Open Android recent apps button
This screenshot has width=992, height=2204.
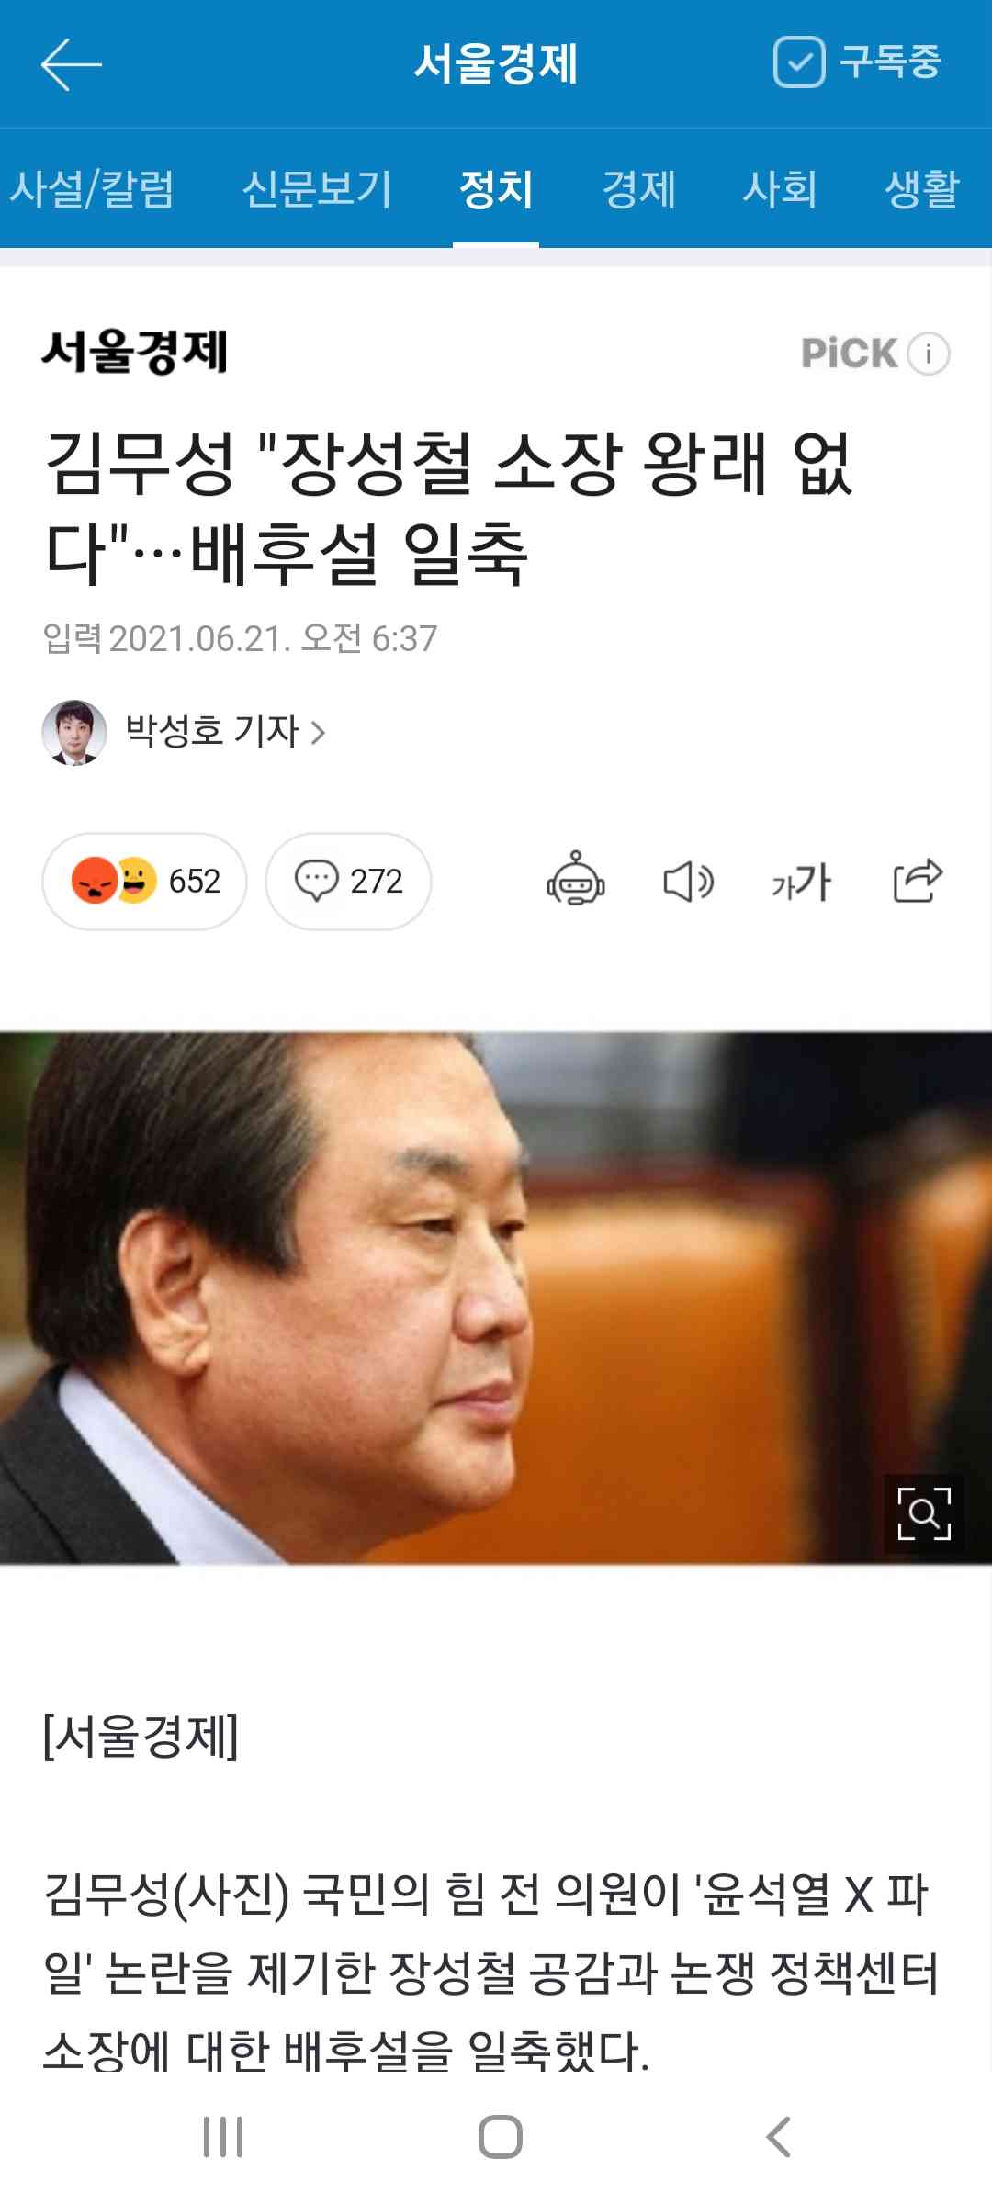click(223, 2137)
